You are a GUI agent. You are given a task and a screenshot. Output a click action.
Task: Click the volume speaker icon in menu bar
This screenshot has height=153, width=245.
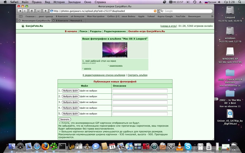pyautogui.click(x=219, y=2)
